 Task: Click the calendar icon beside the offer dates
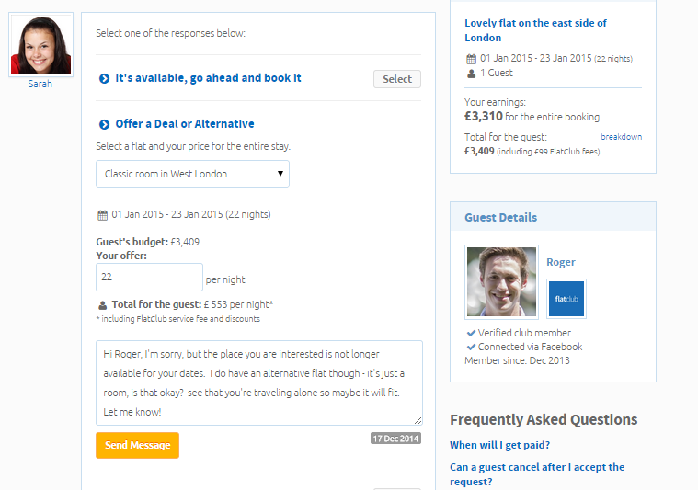click(102, 215)
